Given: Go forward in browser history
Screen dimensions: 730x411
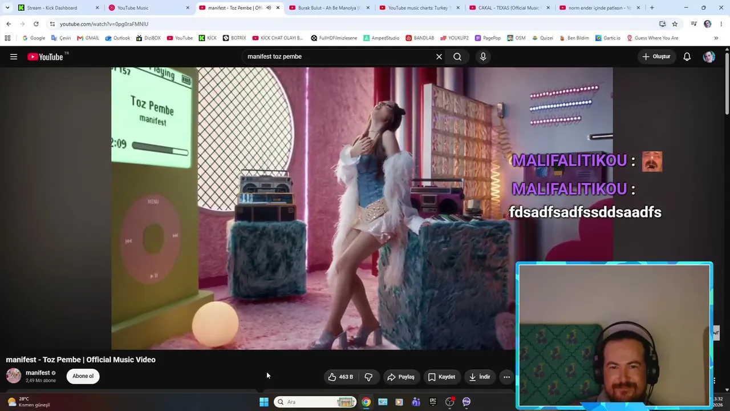Looking at the screenshot, I should [x=22, y=24].
